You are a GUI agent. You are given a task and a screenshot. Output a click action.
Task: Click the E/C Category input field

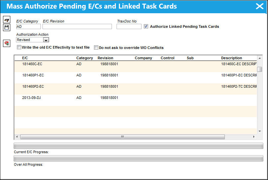pos(29,26)
